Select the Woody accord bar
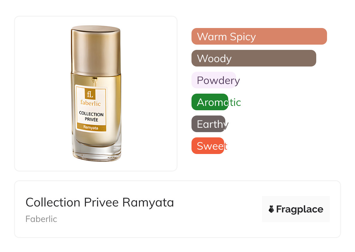The image size is (355, 252). pos(254,58)
